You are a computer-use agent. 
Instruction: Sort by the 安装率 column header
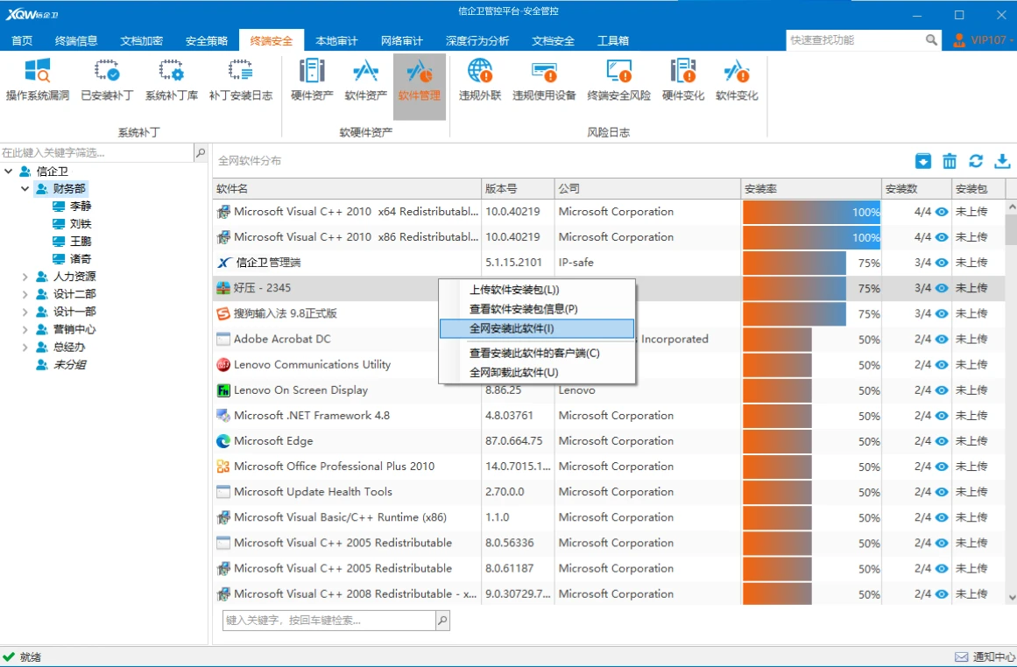pyautogui.click(x=811, y=188)
